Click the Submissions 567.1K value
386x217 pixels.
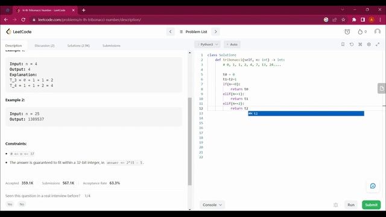click(x=68, y=183)
